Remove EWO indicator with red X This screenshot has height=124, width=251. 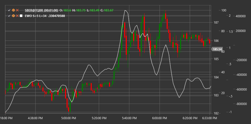pos(17,16)
